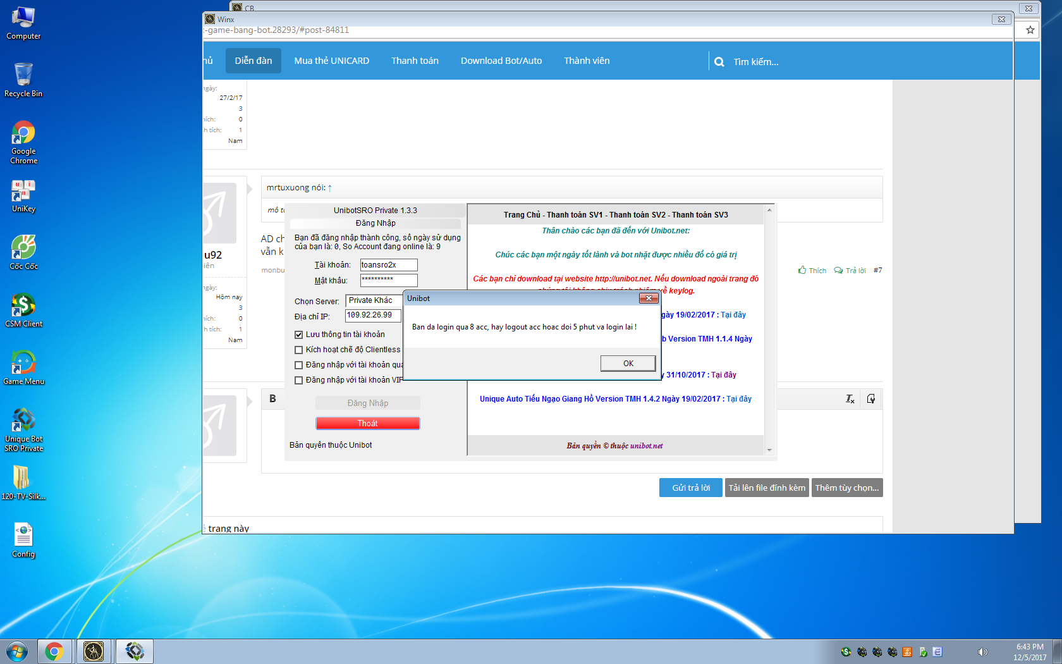
Task: Open the Computer desktop icon
Action: click(23, 23)
